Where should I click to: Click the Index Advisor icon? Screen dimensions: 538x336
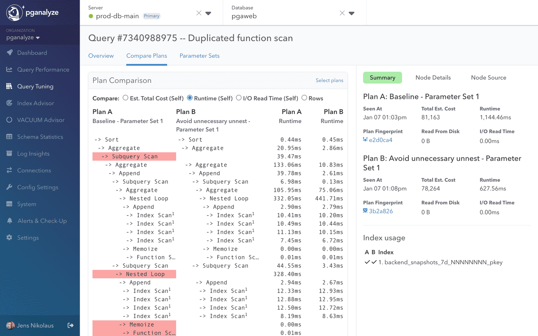click(10, 103)
